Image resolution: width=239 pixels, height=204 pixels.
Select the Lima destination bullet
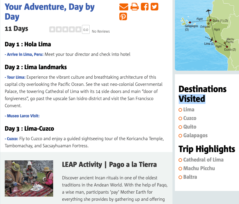[x=180, y=110]
